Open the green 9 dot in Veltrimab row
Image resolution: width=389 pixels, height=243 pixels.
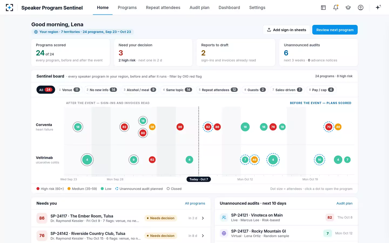pos(134,160)
